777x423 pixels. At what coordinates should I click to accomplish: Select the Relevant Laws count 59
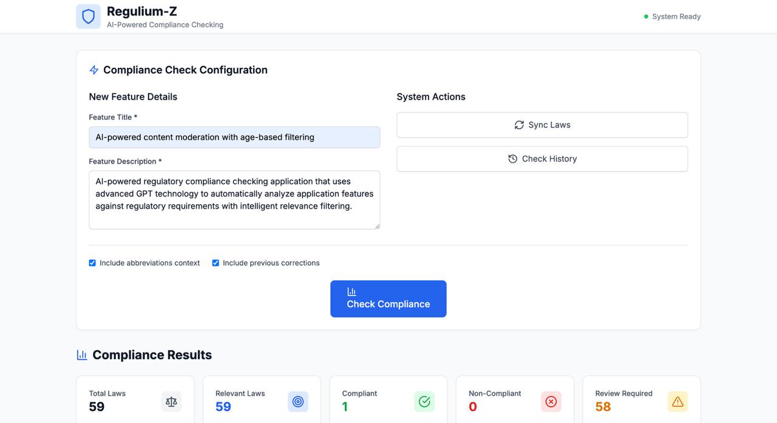tap(223, 407)
